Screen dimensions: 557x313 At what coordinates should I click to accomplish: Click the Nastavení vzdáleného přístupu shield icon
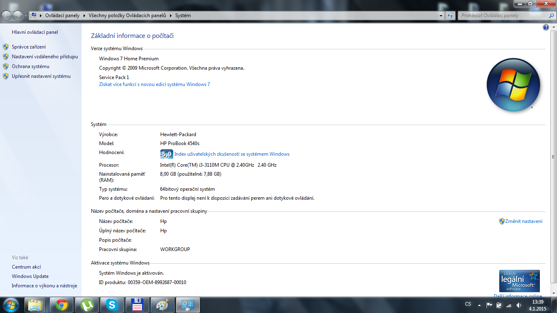pyautogui.click(x=6, y=57)
